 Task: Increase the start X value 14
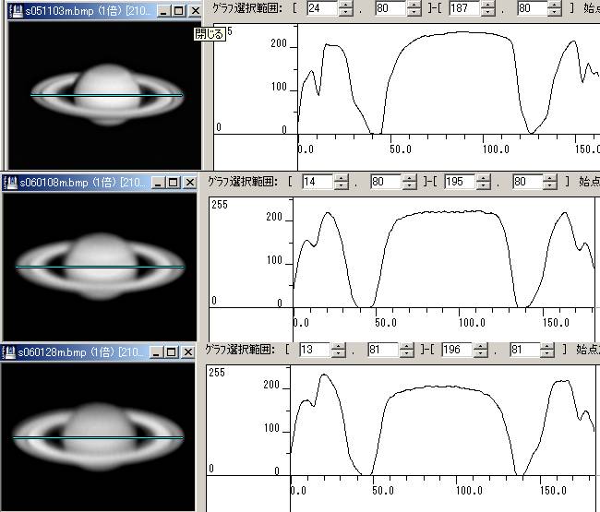(x=341, y=178)
